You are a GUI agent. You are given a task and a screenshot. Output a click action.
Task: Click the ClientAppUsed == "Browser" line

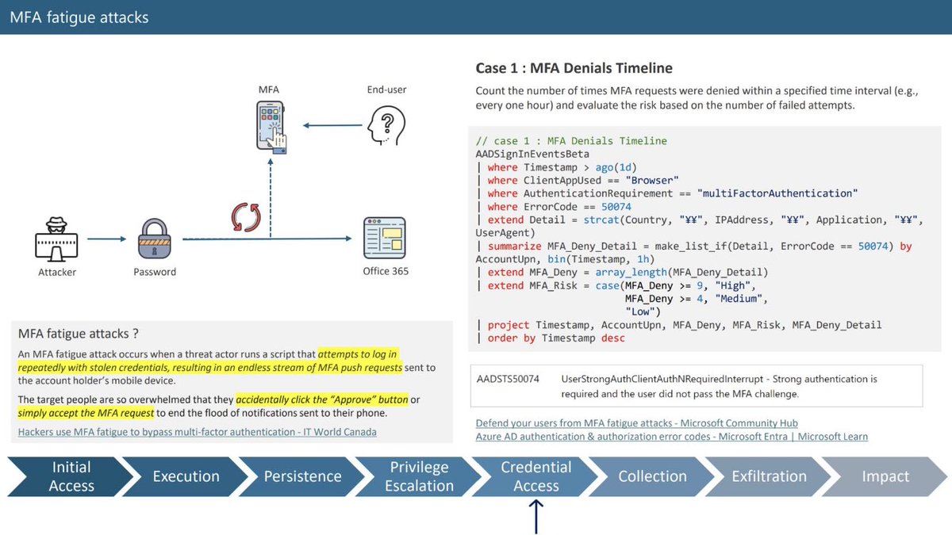coord(577,181)
